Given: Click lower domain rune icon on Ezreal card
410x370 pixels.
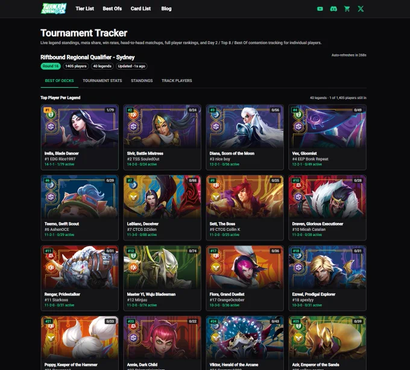Looking at the screenshot, I should 298,268.
